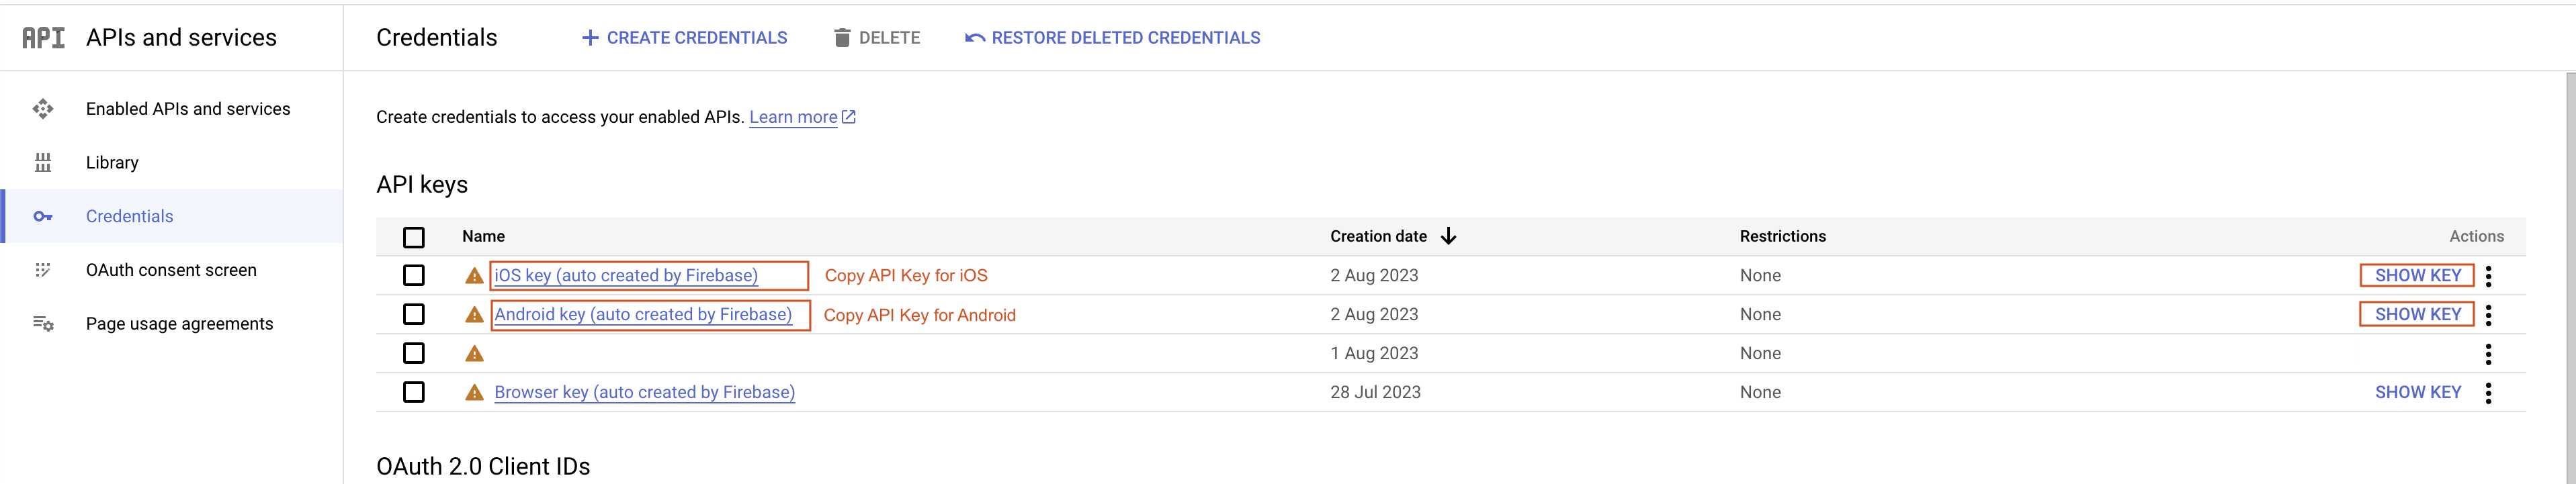Screen dimensions: 2576x484
Task: Click the Enabled APIs and services icon
Action: (43, 109)
